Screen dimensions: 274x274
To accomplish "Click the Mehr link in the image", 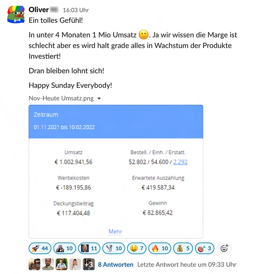I will coord(115,232).
